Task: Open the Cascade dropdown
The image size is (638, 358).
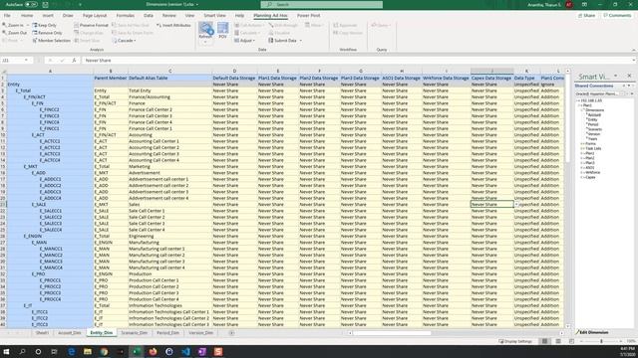Action: point(124,41)
